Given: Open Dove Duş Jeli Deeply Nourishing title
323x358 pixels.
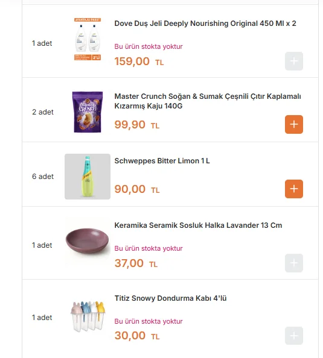Looking at the screenshot, I should pyautogui.click(x=205, y=24).
